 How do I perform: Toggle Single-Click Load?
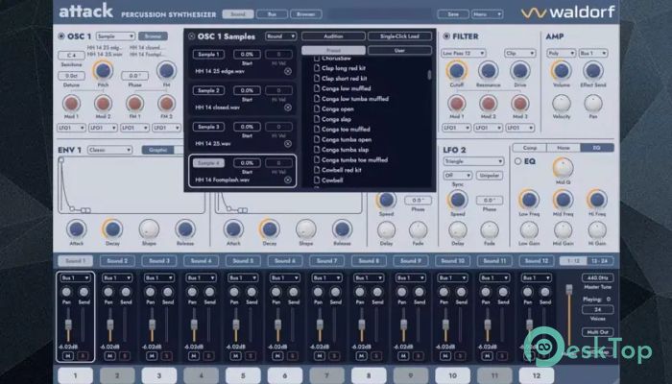(x=399, y=36)
